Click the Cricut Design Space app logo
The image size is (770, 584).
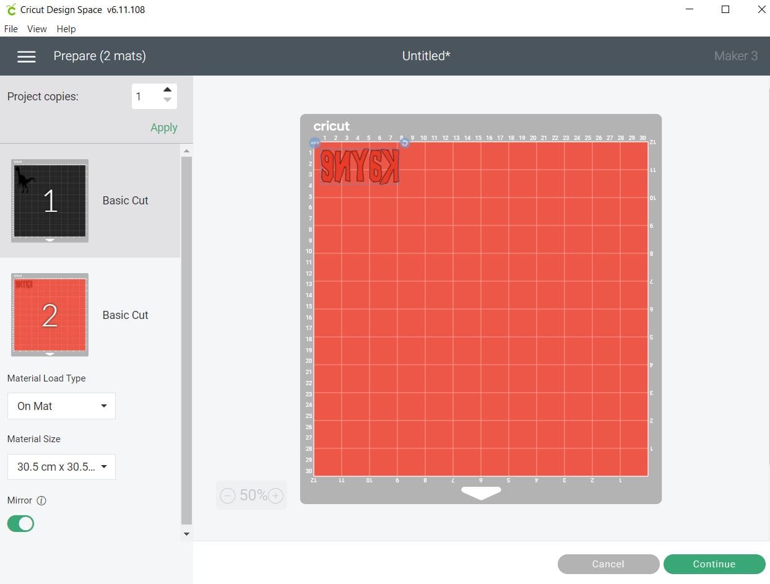pyautogui.click(x=11, y=10)
